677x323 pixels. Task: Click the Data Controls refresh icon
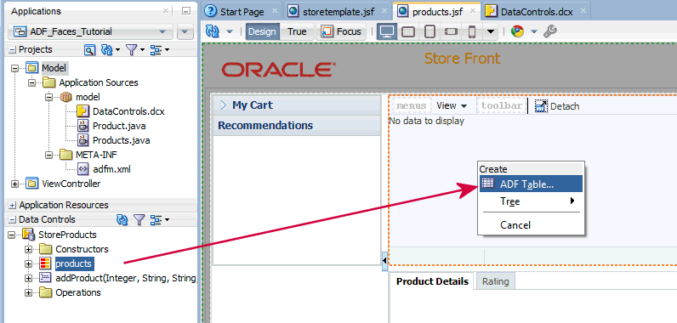click(x=122, y=220)
